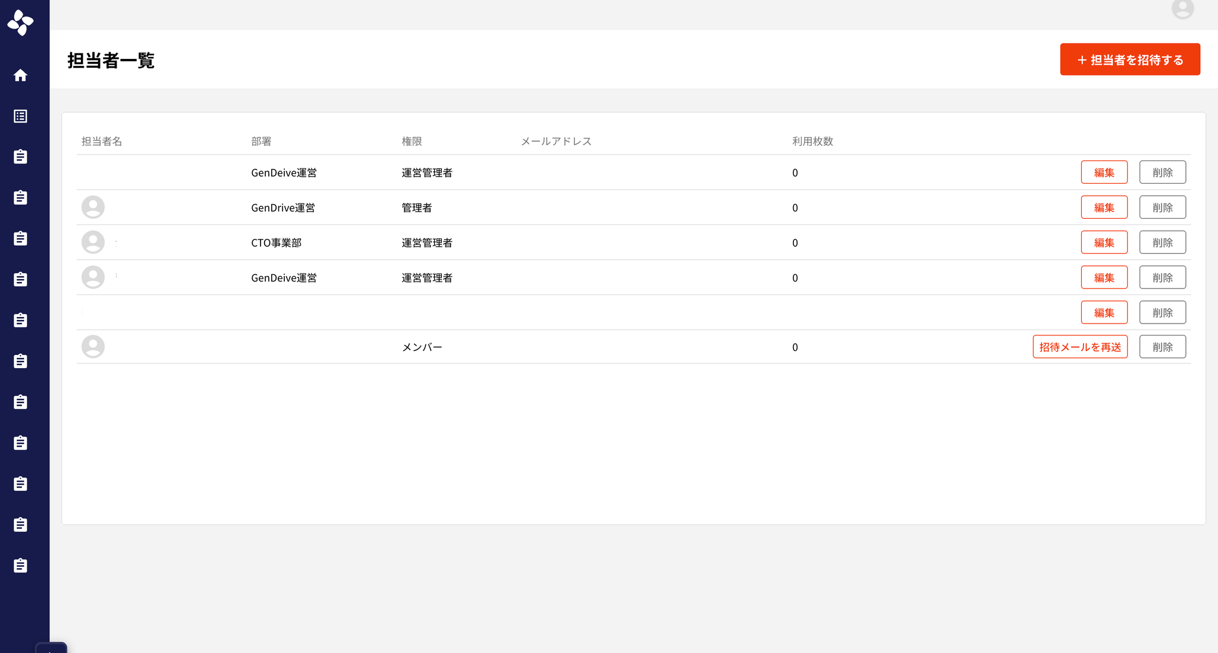Click the first clipboard icon in sidebar
The width and height of the screenshot is (1218, 653).
(x=20, y=156)
